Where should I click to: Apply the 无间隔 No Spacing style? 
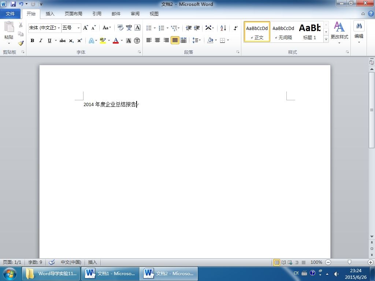[x=283, y=32]
